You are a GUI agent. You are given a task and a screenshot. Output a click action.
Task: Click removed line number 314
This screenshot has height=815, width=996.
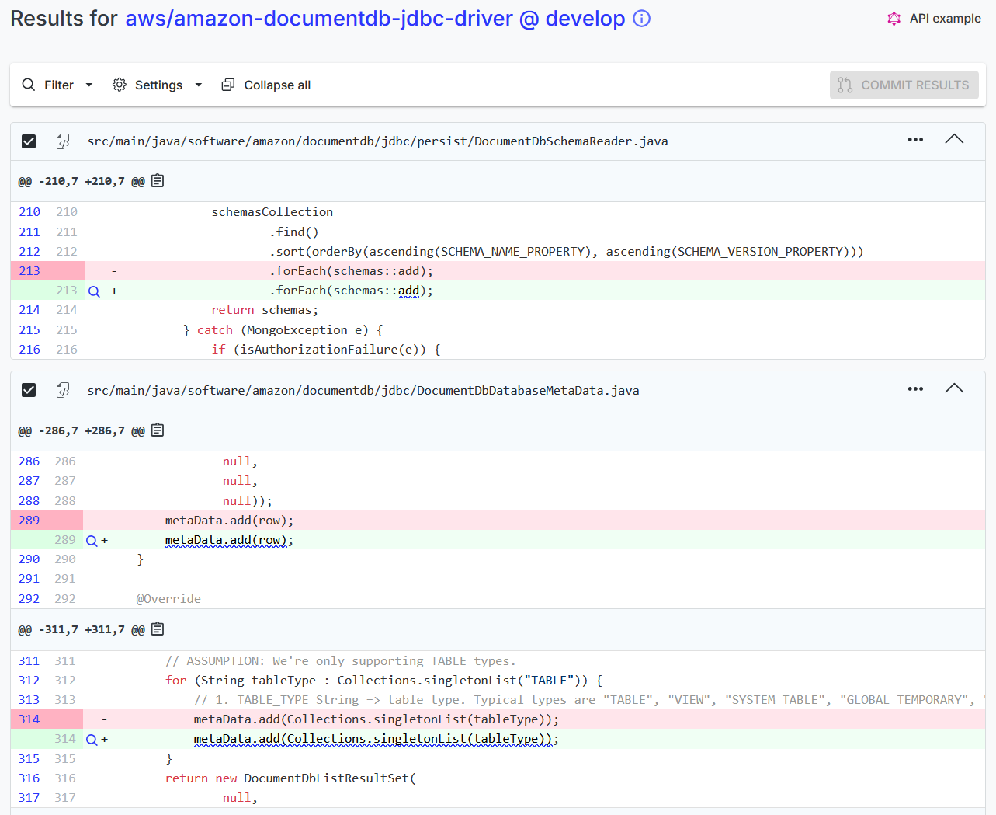click(29, 719)
